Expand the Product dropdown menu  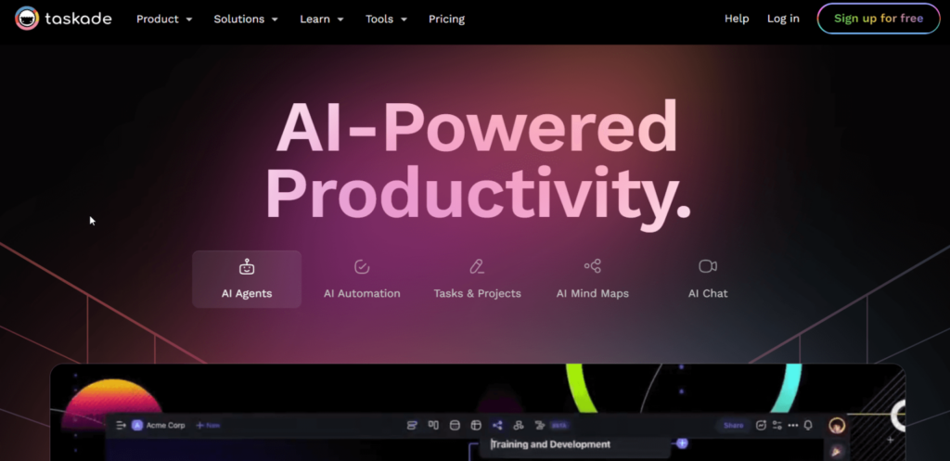pos(164,19)
